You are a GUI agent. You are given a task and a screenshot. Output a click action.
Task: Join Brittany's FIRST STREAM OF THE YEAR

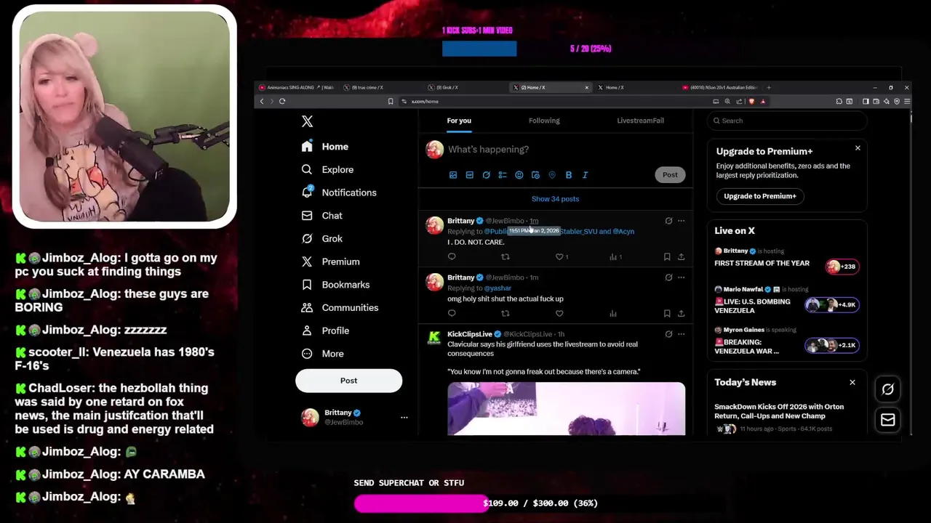(786, 259)
